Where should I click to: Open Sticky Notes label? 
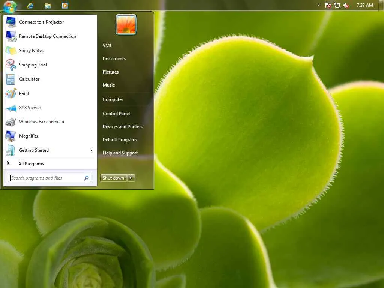click(x=31, y=51)
